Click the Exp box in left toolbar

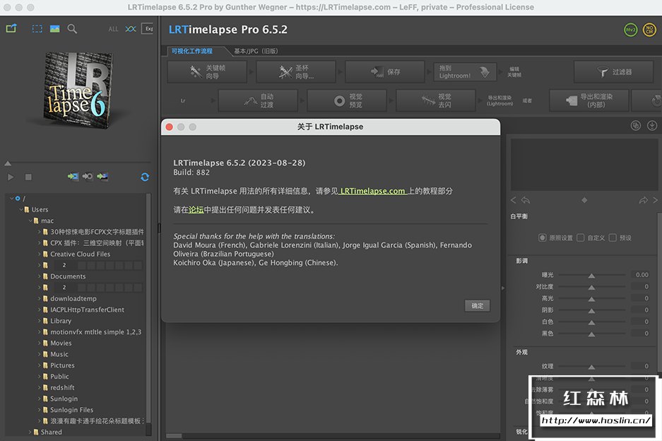coord(148,29)
